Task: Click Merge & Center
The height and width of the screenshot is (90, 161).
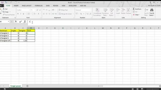Action: click(x=65, y=14)
